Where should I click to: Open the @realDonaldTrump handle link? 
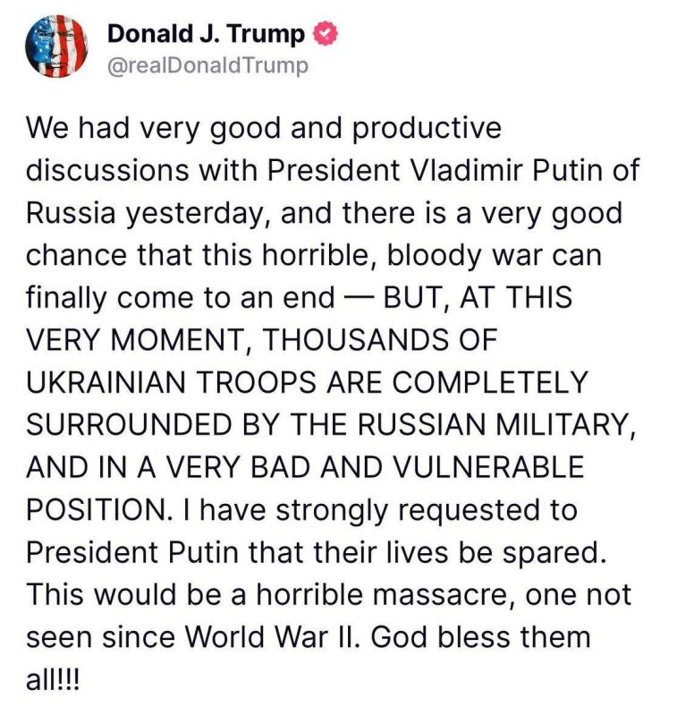[207, 65]
